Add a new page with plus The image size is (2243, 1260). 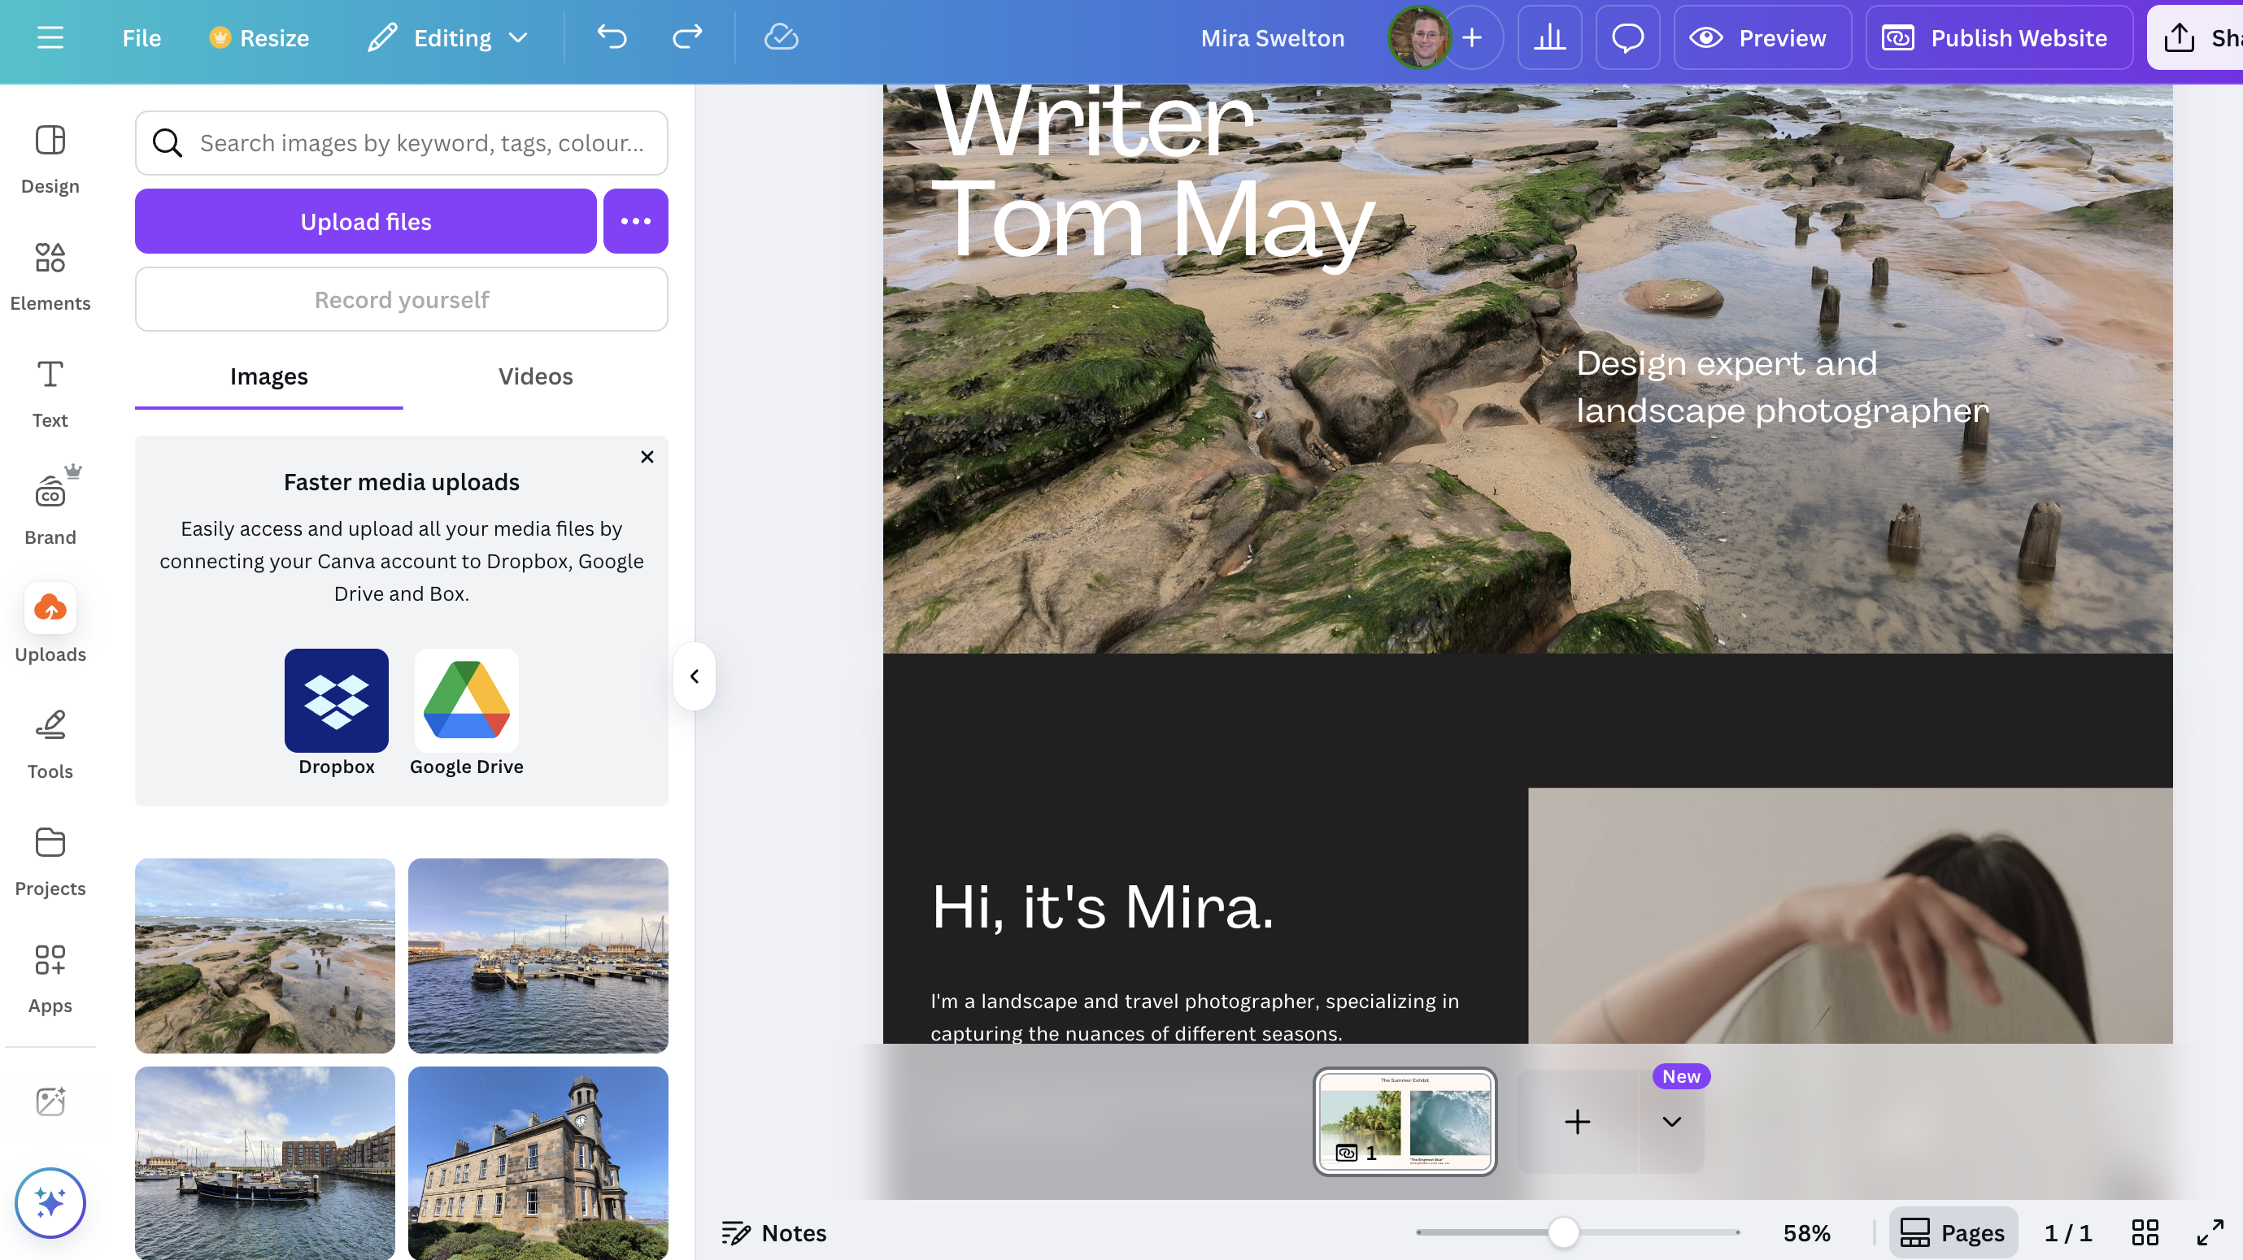[1577, 1122]
